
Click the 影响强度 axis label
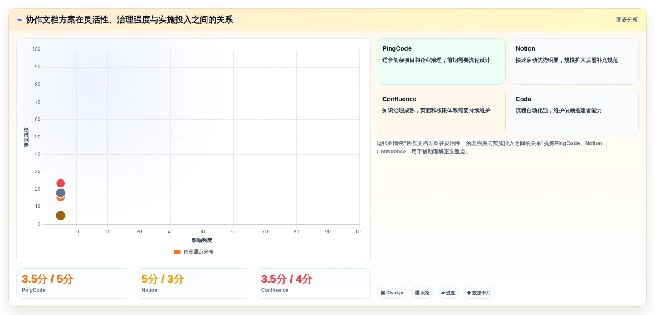[x=202, y=240]
